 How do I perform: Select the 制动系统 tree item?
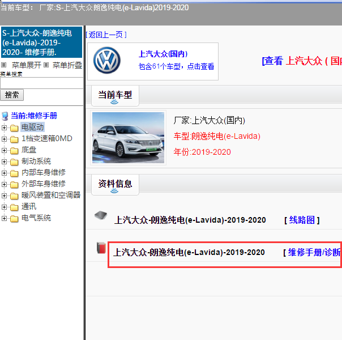(36, 161)
